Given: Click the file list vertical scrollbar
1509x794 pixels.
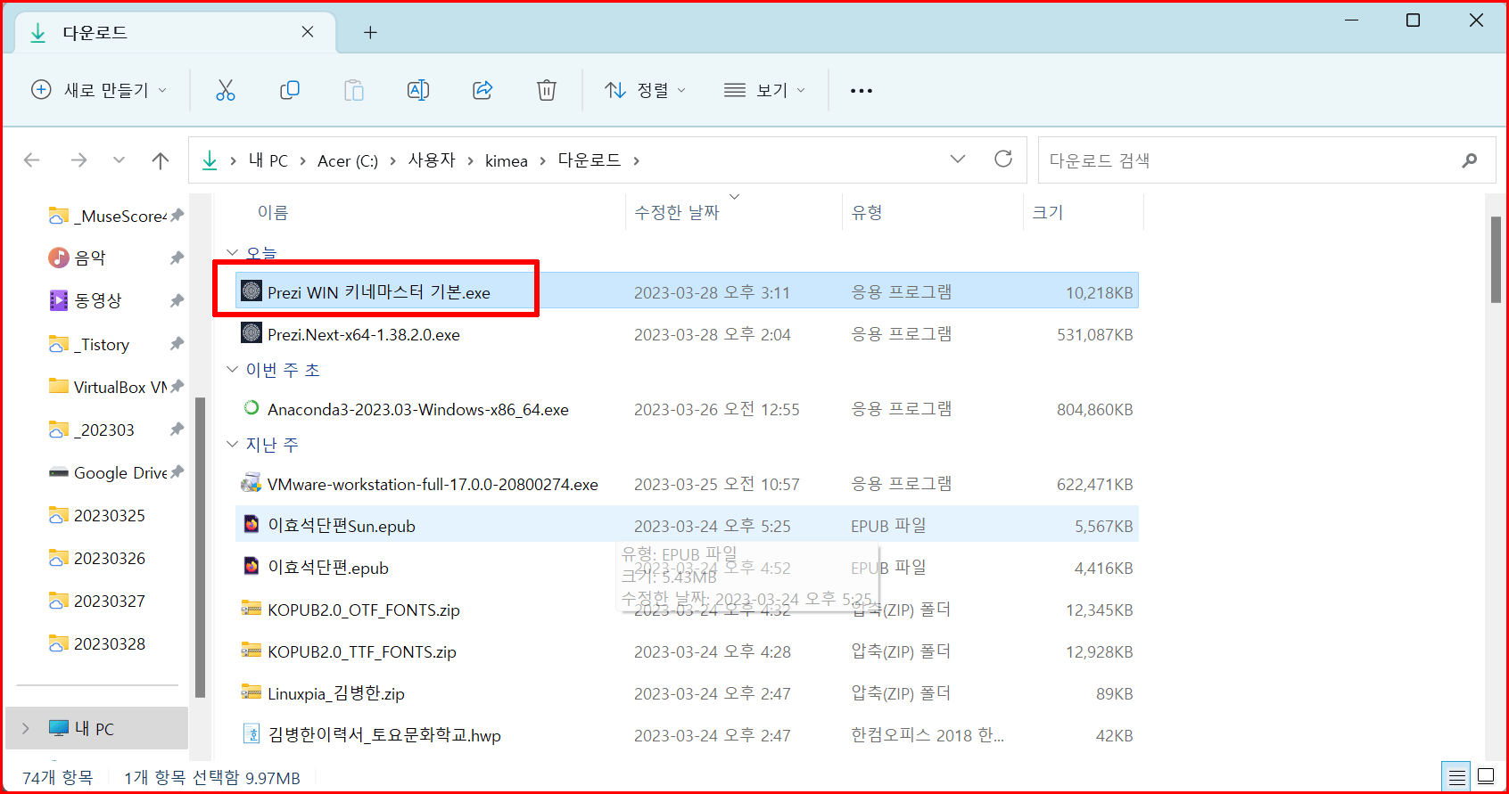Looking at the screenshot, I should point(1497,260).
